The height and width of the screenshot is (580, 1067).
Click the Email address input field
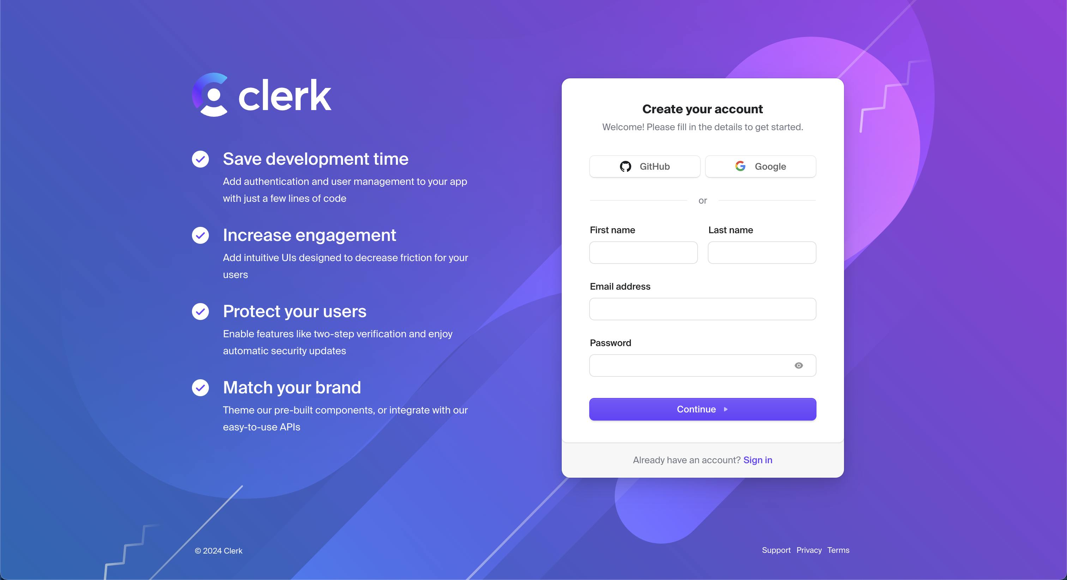pyautogui.click(x=703, y=309)
